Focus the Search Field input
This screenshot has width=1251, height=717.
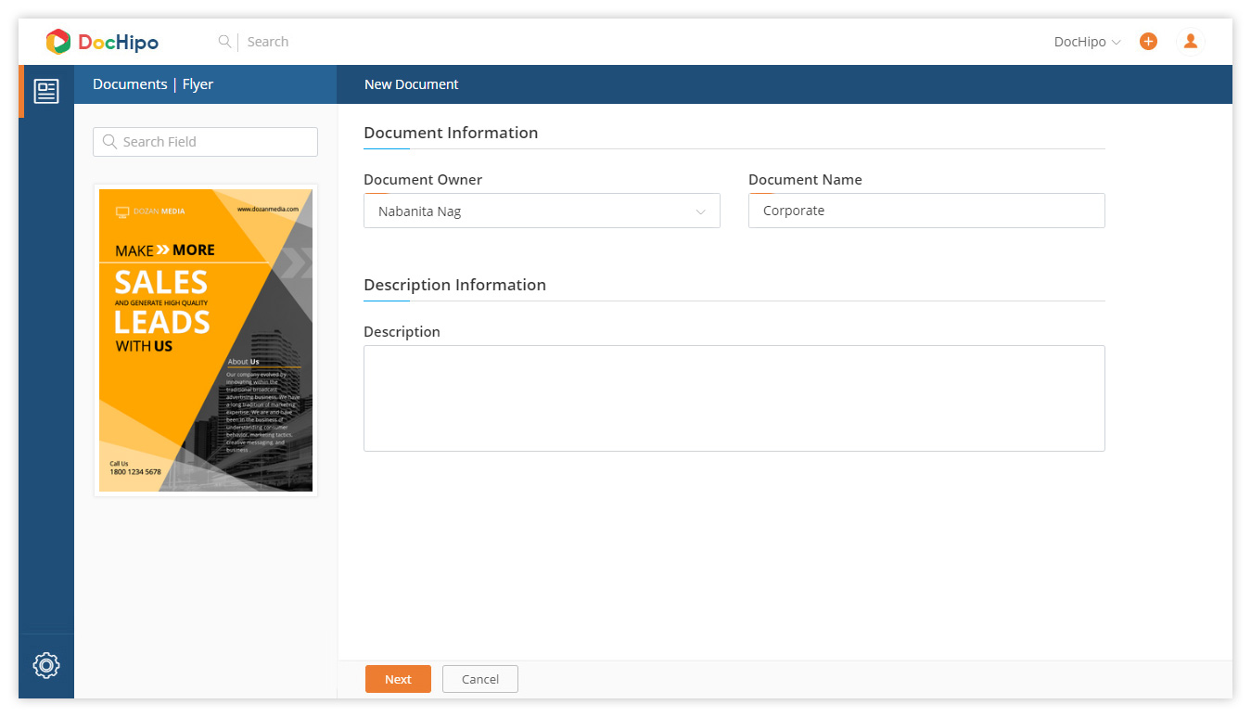tap(205, 142)
